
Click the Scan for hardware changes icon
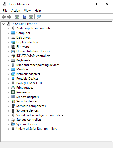tap(39, 17)
